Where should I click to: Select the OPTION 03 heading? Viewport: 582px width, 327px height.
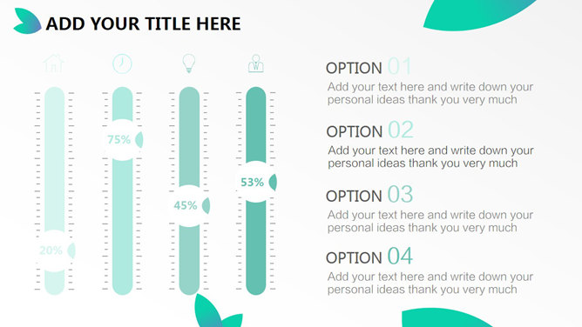369,195
